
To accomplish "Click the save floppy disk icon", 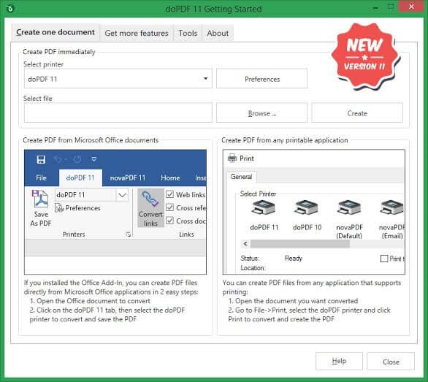I will click(41, 159).
